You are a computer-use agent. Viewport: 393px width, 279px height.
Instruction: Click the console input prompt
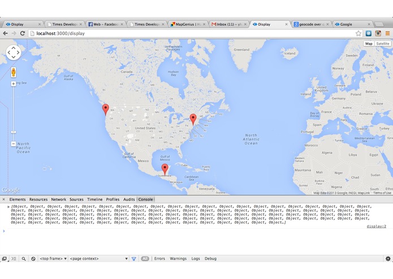[196, 231]
